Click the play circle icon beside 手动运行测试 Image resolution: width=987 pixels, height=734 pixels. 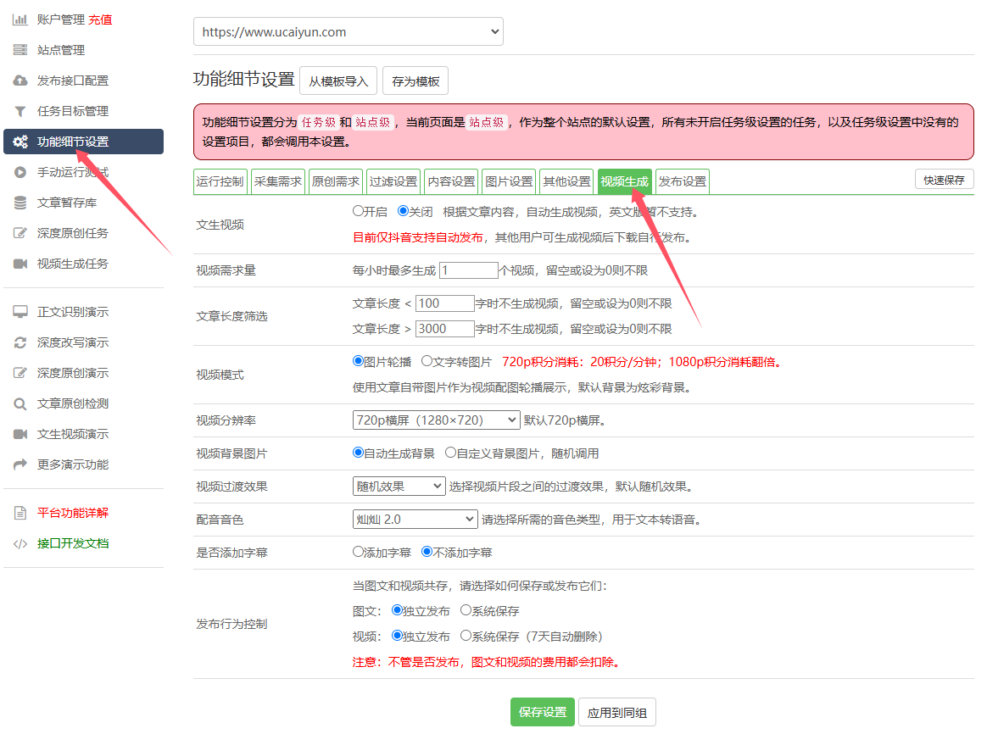[x=20, y=172]
